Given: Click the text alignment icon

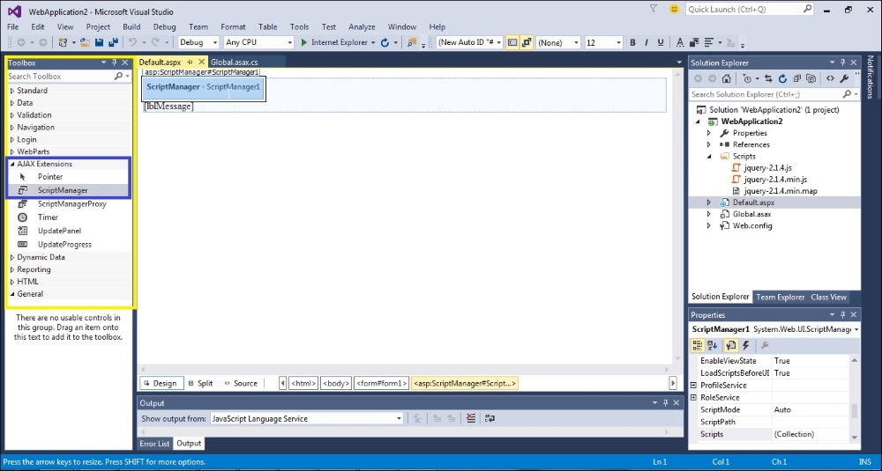Looking at the screenshot, I should tap(709, 42).
